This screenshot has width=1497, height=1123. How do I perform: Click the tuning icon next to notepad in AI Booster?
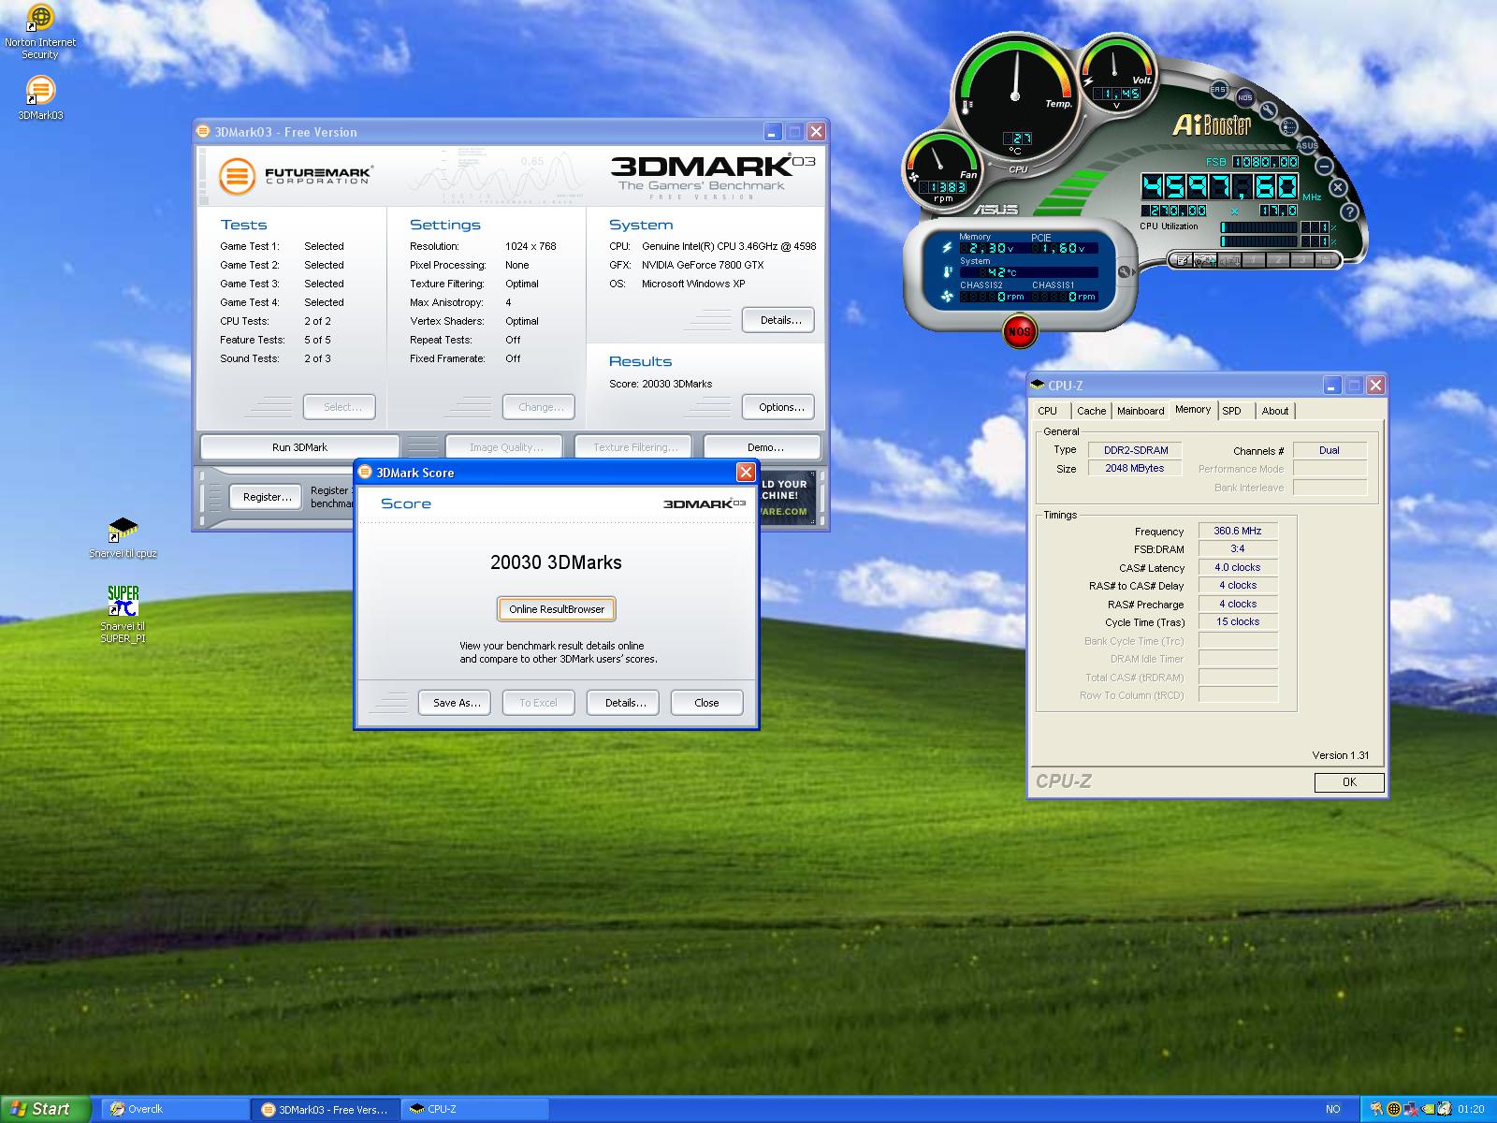(x=1205, y=260)
